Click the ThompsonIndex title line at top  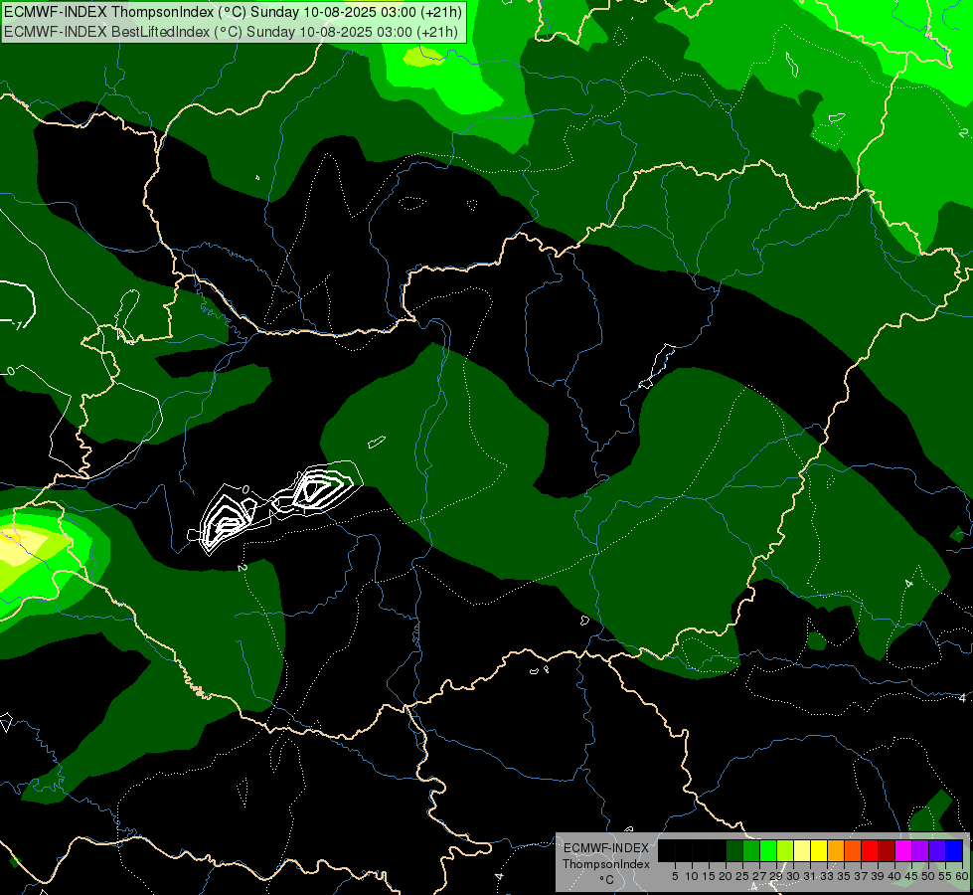click(x=233, y=11)
